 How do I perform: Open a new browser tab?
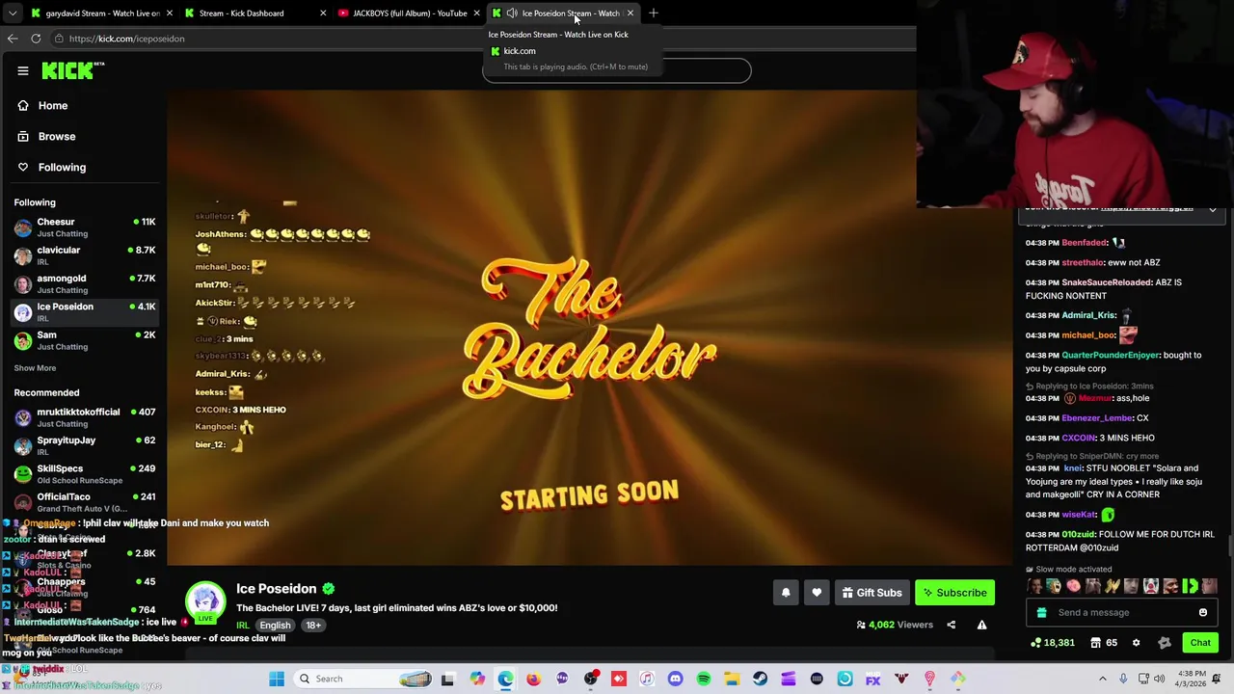(x=654, y=13)
